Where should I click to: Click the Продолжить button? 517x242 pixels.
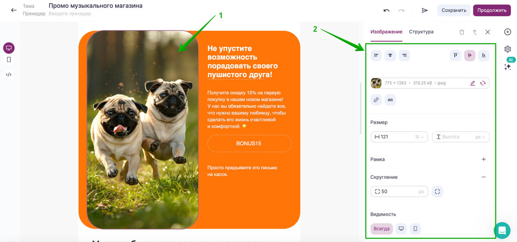(x=492, y=10)
